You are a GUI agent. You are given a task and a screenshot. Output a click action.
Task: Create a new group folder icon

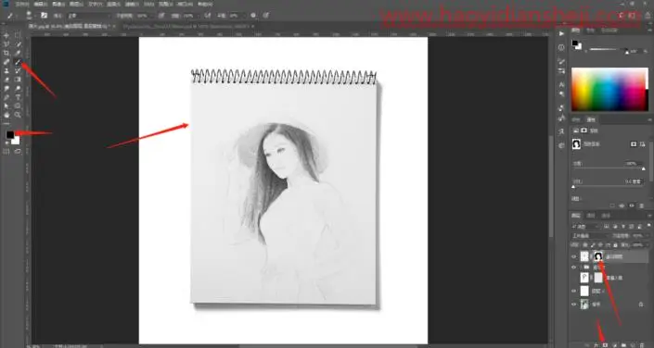[624, 344]
